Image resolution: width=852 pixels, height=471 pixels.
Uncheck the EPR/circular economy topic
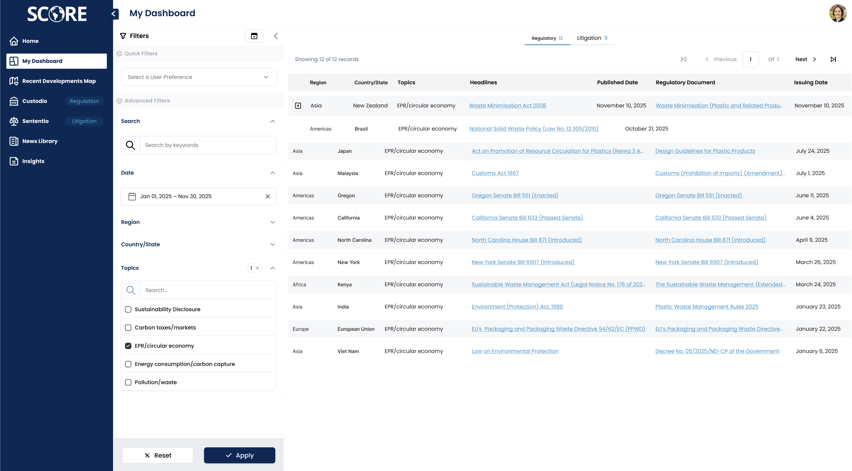pos(128,346)
